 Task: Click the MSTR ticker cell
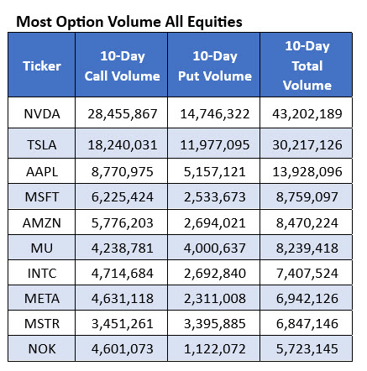coord(42,323)
